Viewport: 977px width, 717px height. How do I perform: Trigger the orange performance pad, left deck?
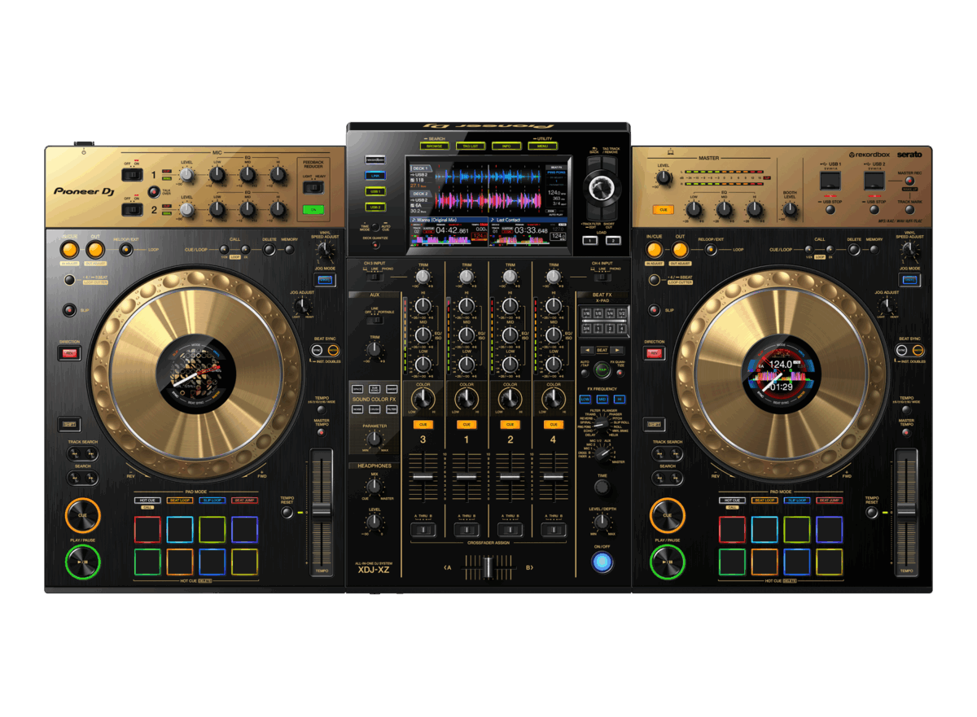click(x=179, y=562)
